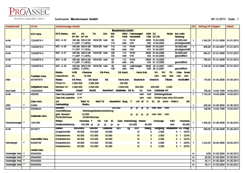This screenshot has width=245, height=173.
Task: Select the Beitrag ZW column header
Action: tap(205, 26)
